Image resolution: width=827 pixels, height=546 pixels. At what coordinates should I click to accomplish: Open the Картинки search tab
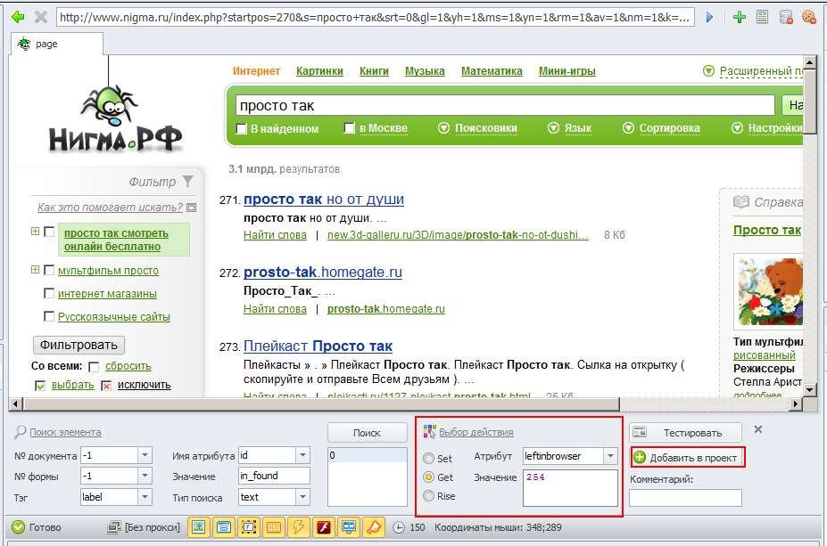[x=319, y=71]
